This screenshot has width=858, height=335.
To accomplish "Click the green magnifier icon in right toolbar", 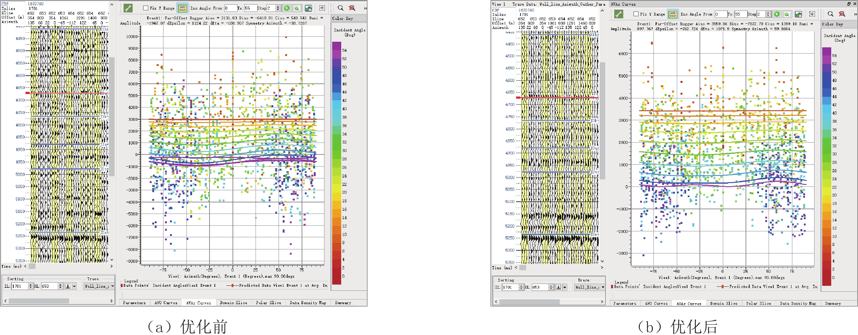I will pos(787,14).
